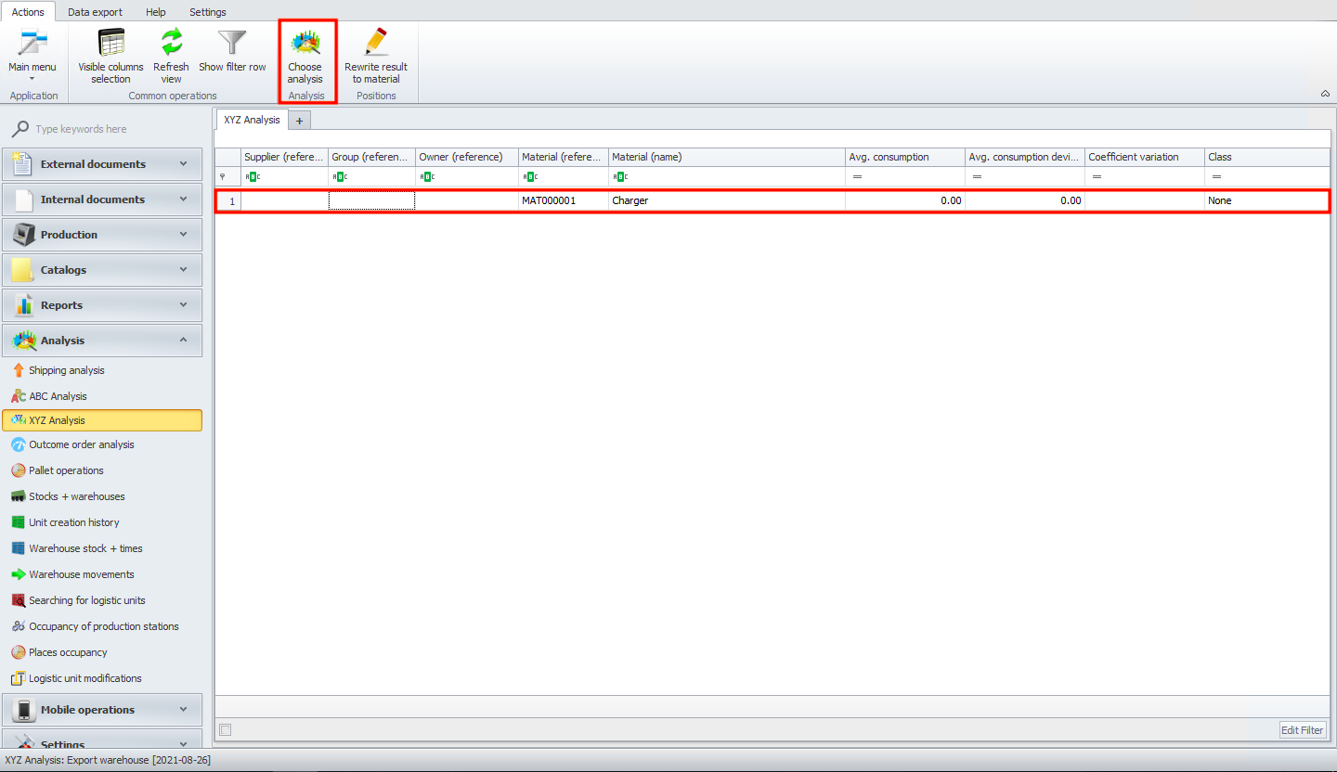Viewport: 1337px width, 772px height.
Task: Open ABC Analysis in sidebar
Action: click(58, 396)
